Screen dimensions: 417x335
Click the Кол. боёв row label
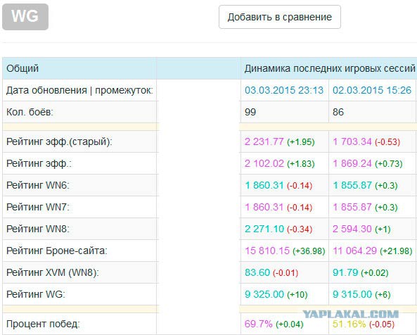pos(30,112)
